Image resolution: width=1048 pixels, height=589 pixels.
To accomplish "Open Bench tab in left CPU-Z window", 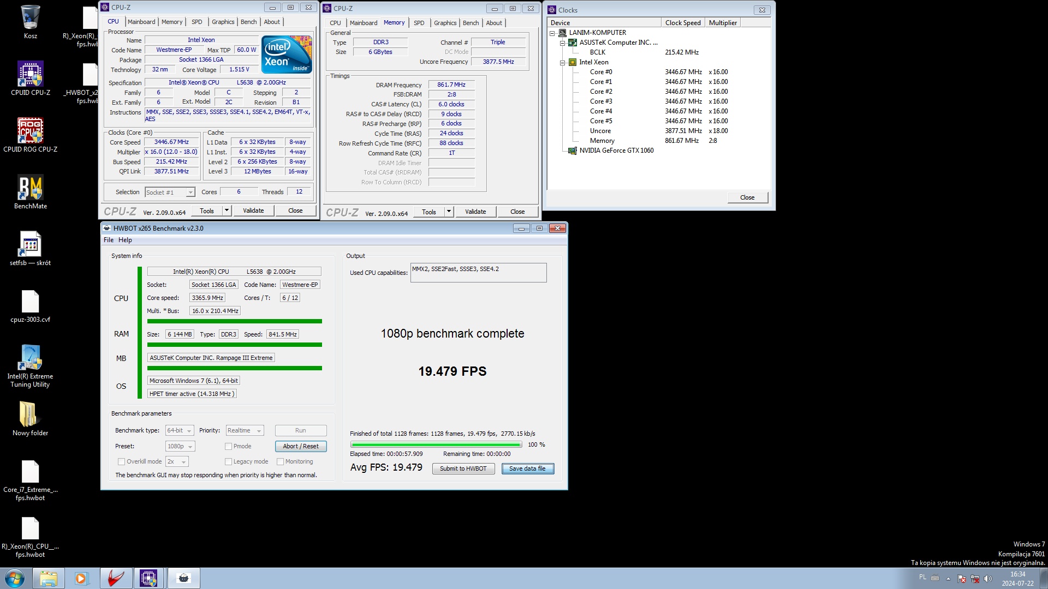I will coord(248,22).
